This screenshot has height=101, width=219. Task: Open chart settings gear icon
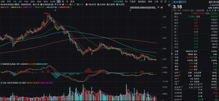pos(161,2)
